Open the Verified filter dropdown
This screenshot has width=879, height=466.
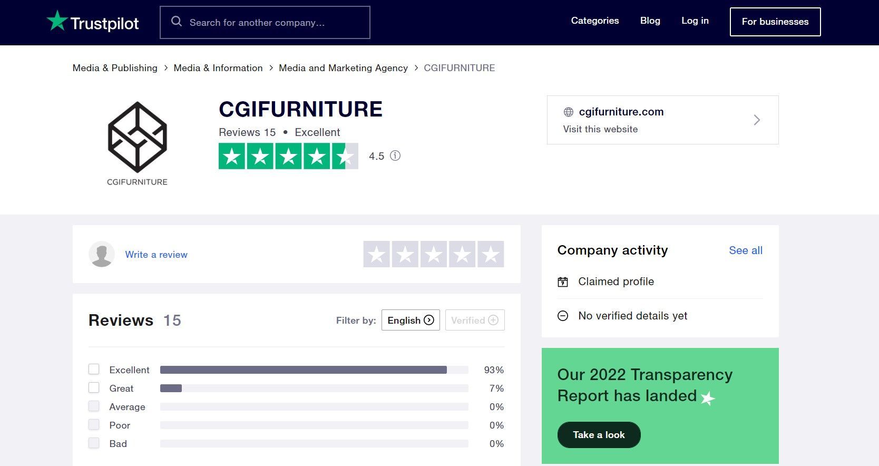474,320
